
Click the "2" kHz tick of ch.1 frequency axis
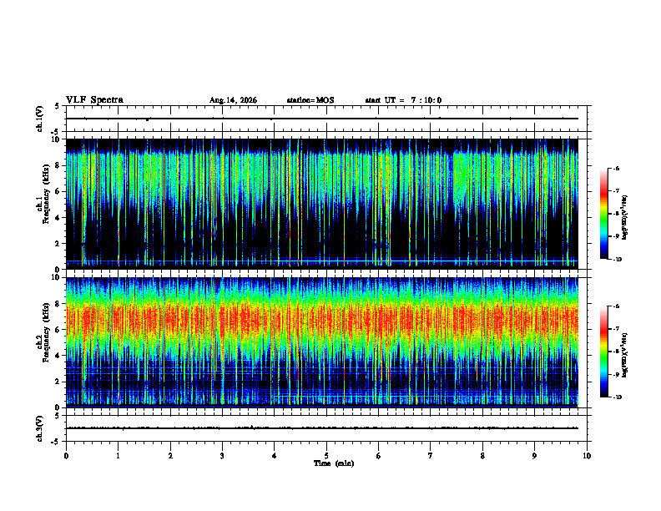58,244
